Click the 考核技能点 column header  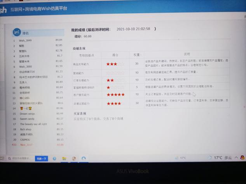86,55
